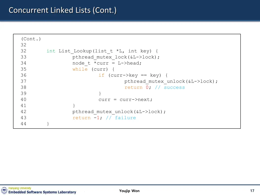260x195 pixels.
Task: Select the "Embedded Software Systems Laboratory" footer text
Action: pyautogui.click(x=42, y=192)
